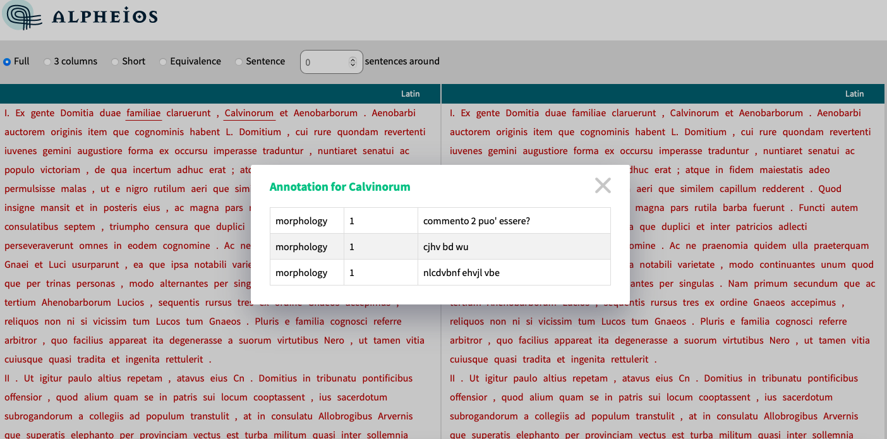Click the underlined word "familiae"
The image size is (887, 439).
pos(143,112)
